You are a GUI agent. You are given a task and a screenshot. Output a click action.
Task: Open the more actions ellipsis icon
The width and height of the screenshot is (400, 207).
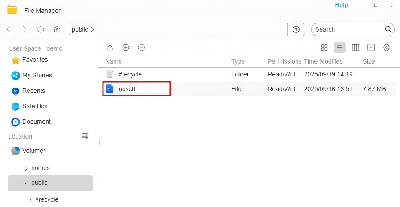pos(141,48)
